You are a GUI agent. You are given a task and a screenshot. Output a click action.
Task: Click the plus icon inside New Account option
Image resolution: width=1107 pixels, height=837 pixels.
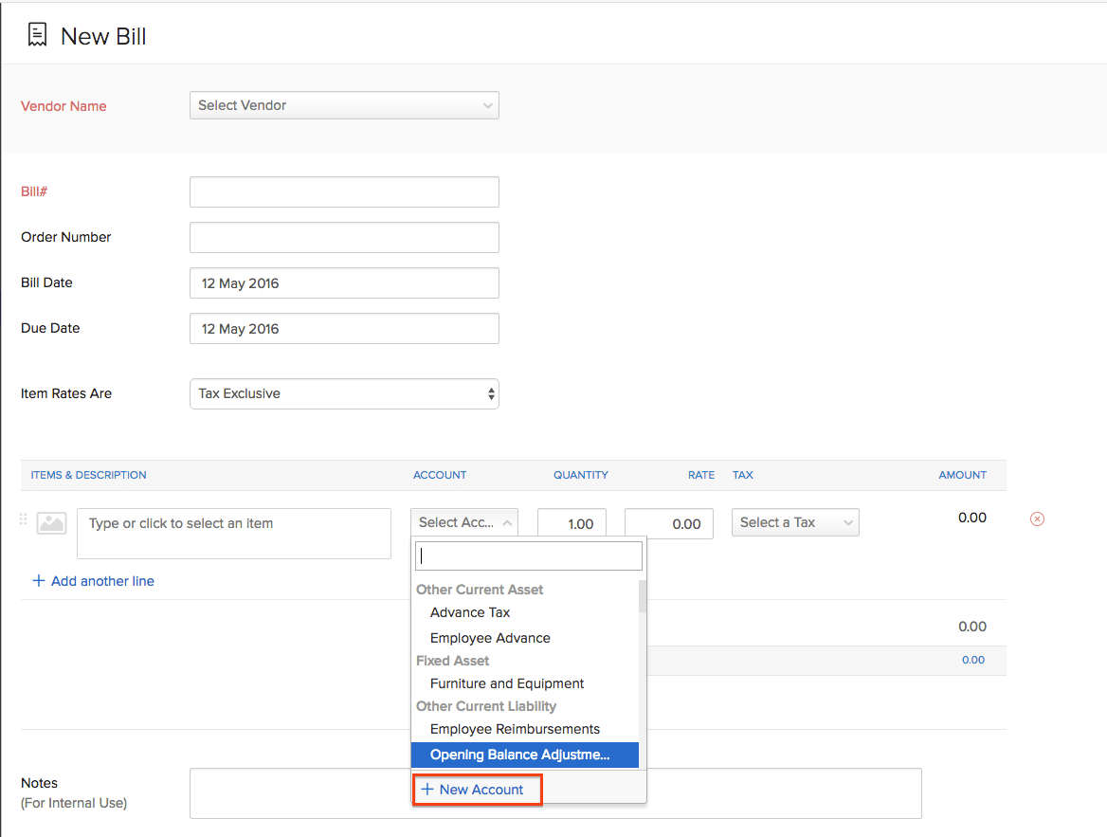427,789
